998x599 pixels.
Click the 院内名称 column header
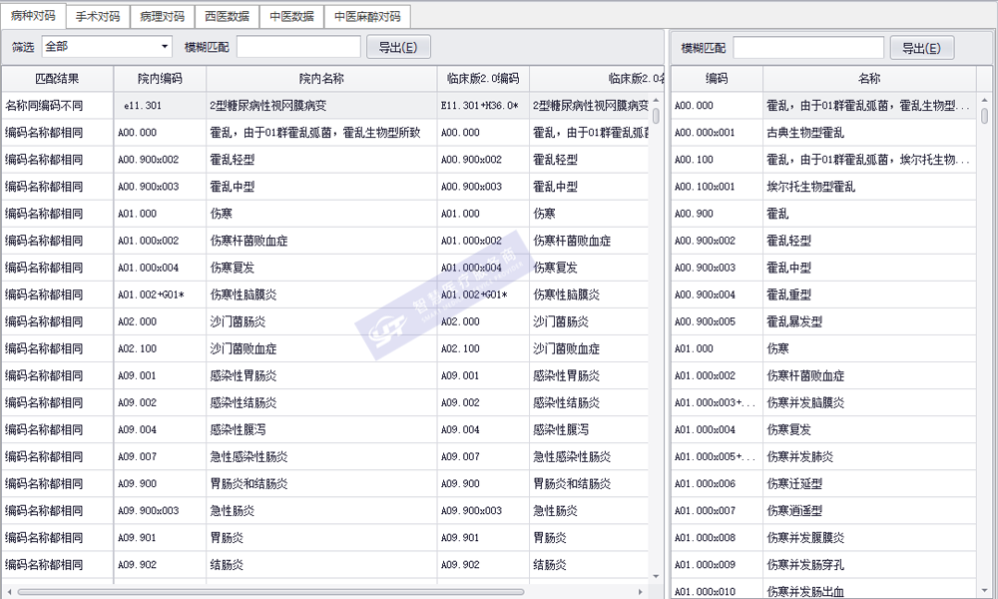320,79
